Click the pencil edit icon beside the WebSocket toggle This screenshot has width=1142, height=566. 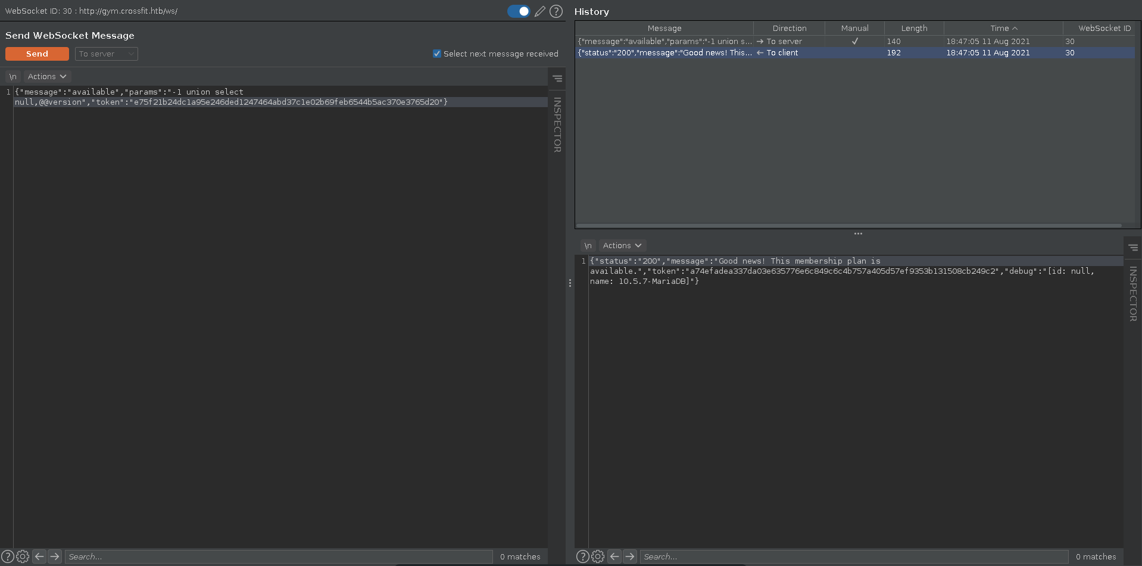tap(540, 11)
